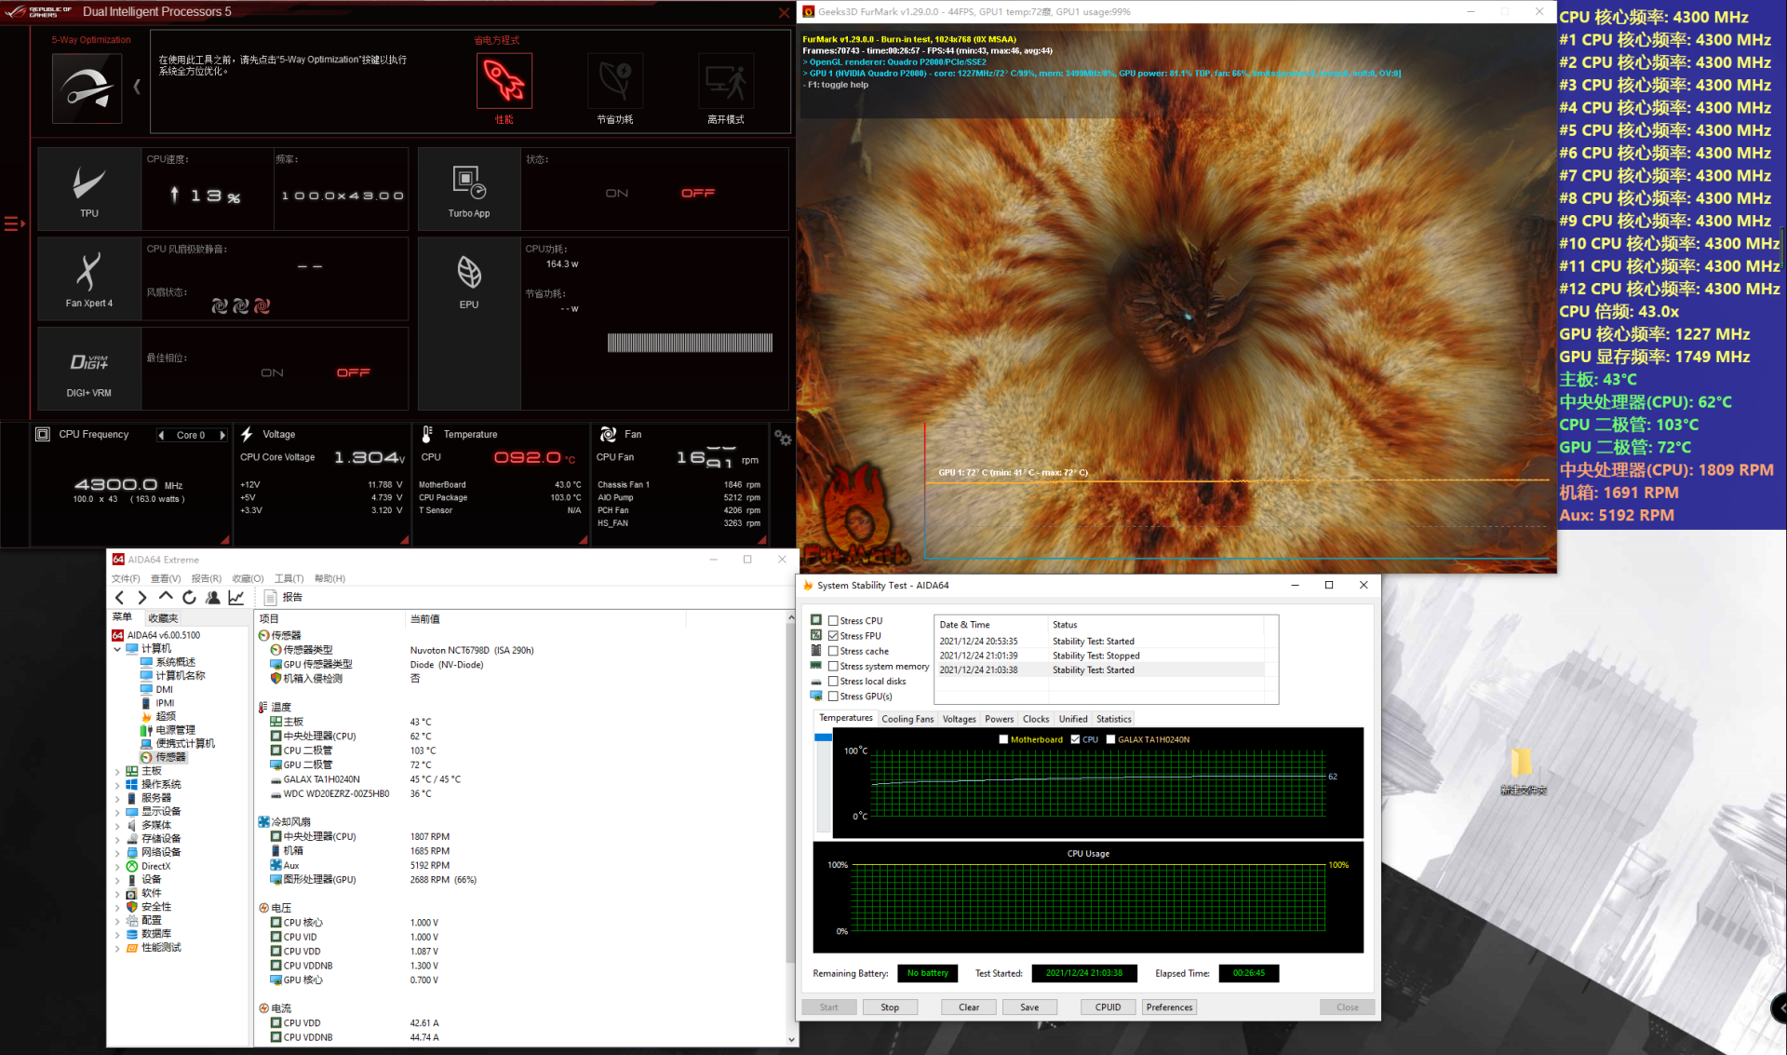Stop the stability test
Screen dimensions: 1787x1055
click(x=890, y=1008)
